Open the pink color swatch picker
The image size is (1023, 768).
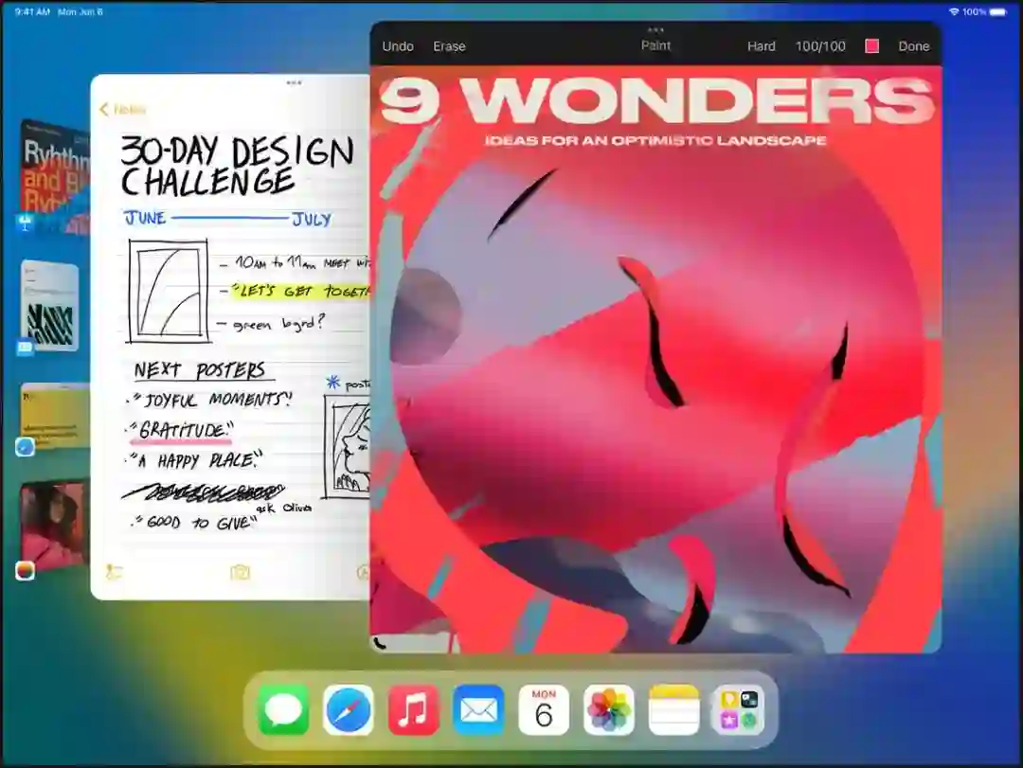[871, 45]
